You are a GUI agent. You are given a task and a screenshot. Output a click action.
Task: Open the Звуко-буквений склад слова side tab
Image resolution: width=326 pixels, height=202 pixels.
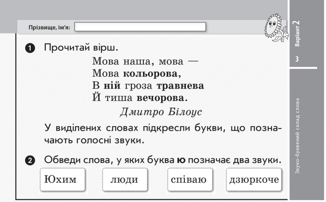(297, 136)
